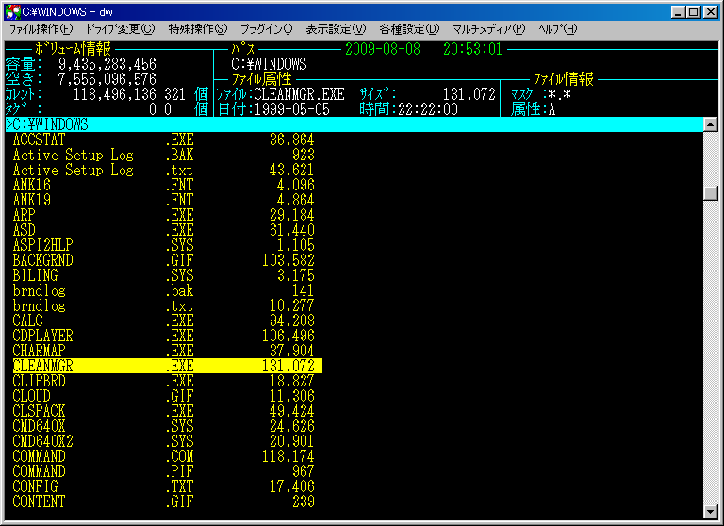The image size is (724, 526).
Task: Open the ファイル操作(F) menu
Action: click(41, 29)
